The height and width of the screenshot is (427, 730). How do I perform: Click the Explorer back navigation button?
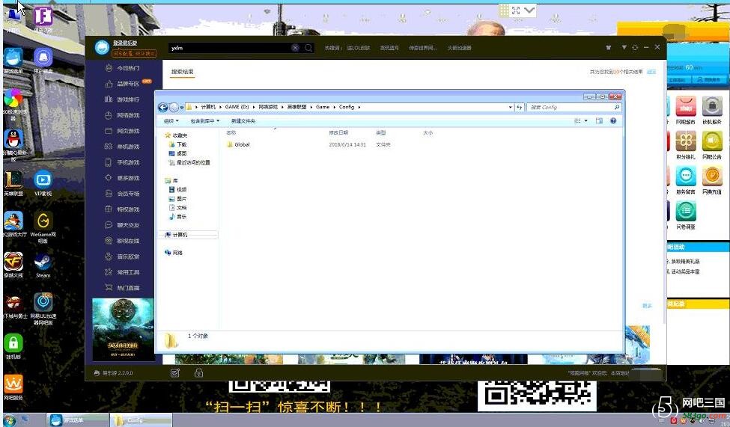[x=163, y=108]
